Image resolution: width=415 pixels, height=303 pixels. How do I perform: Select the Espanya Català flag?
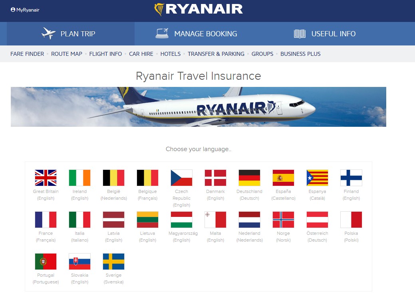[317, 178]
